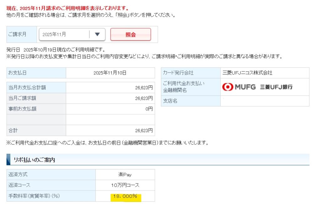Click 三菱UFJニコス株式会社 card issuer name
This screenshot has height=204, width=321.
click(247, 73)
